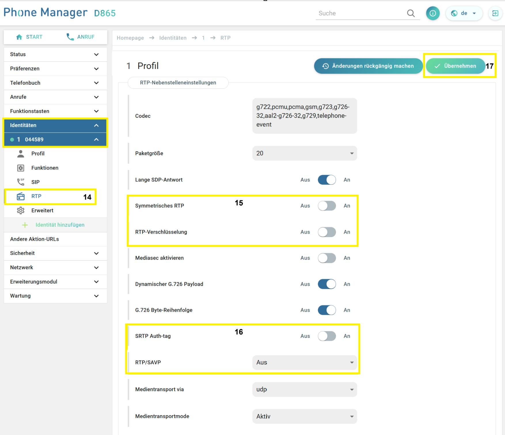Collapse identity 1 044589 chevron
The width and height of the screenshot is (505, 435).
click(x=96, y=139)
